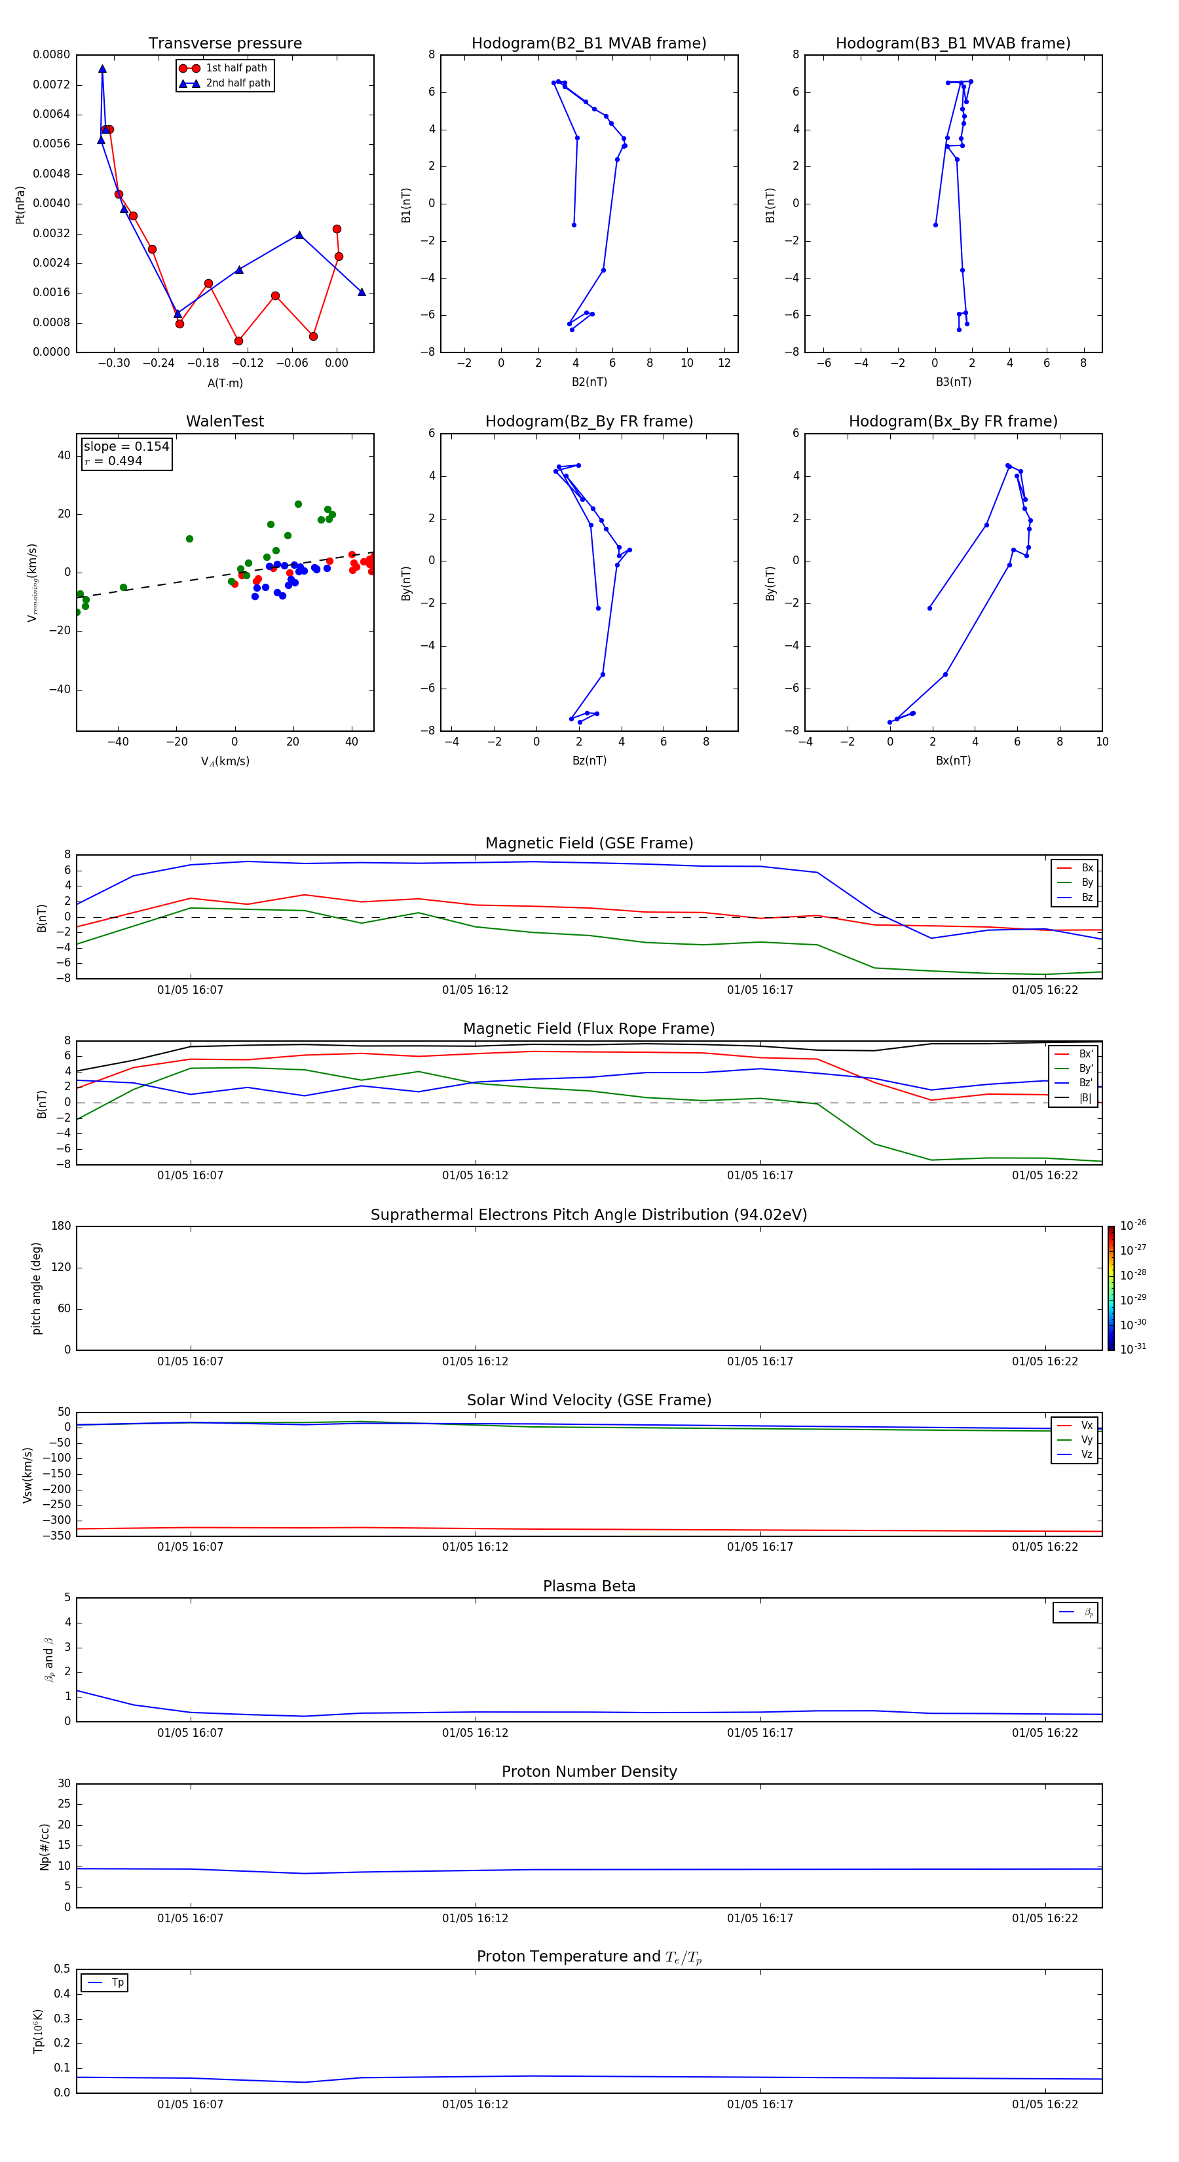
Task: Click '01/05 16:07' tick under GSE magnetic field
Action: pyautogui.click(x=191, y=991)
